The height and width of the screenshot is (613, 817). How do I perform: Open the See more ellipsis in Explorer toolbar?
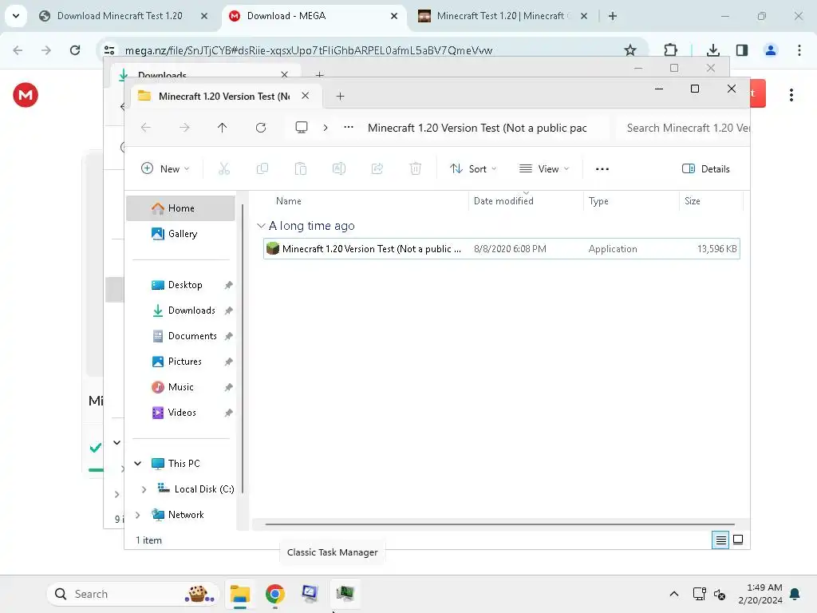pyautogui.click(x=602, y=169)
